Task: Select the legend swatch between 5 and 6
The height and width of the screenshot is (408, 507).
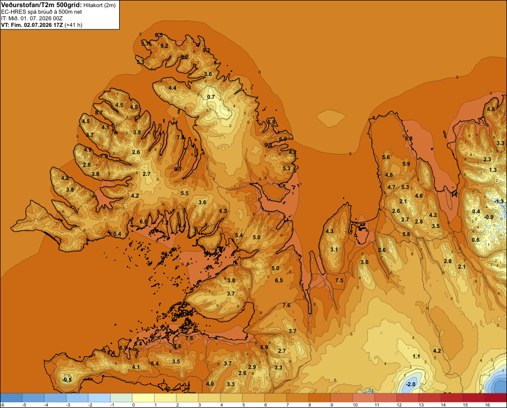Action: point(253,398)
